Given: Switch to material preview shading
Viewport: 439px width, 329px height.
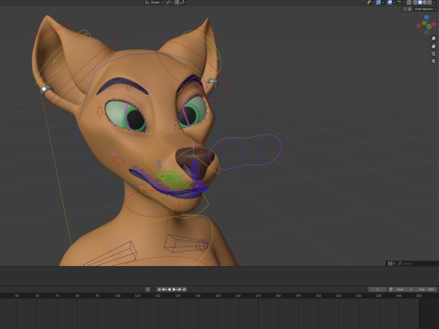Looking at the screenshot, I should (425, 2).
